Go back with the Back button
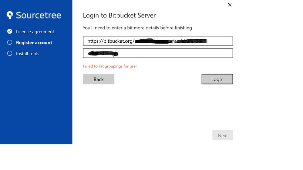Viewport: 303px width, 170px height. (99, 79)
